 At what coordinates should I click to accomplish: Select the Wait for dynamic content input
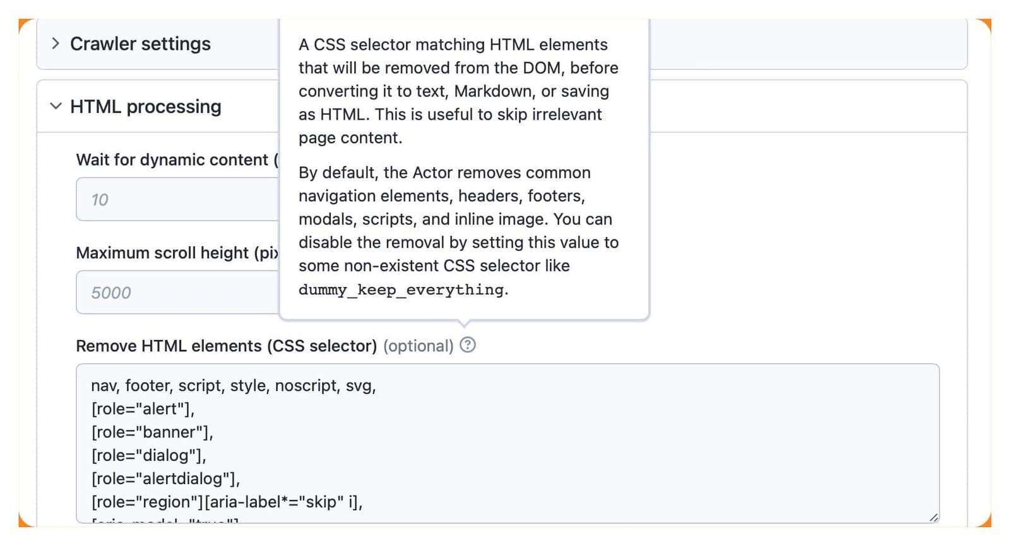pos(177,199)
